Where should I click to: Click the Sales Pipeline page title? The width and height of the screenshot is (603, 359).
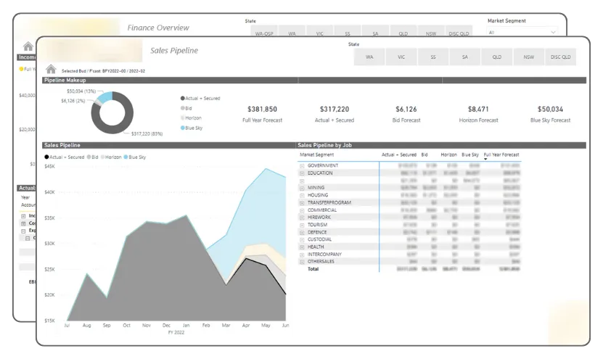pos(174,50)
